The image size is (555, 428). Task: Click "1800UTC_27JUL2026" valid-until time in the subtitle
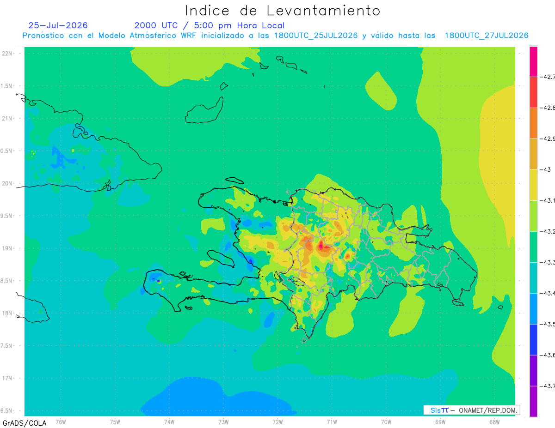(487, 36)
